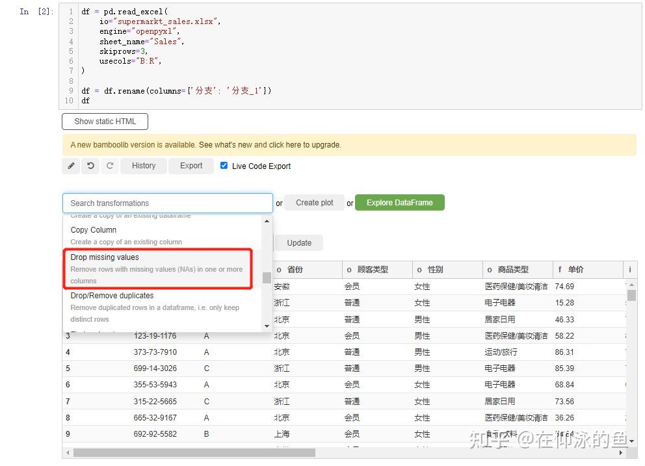
Task: Open the Export panel
Action: [x=191, y=166]
